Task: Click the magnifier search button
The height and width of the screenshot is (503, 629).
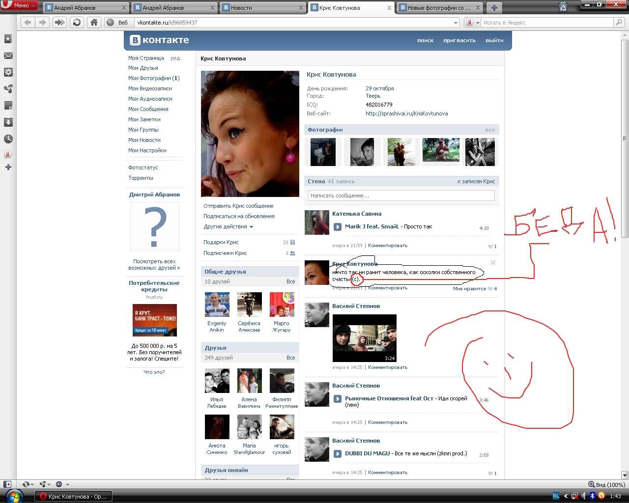Action: click(x=619, y=22)
